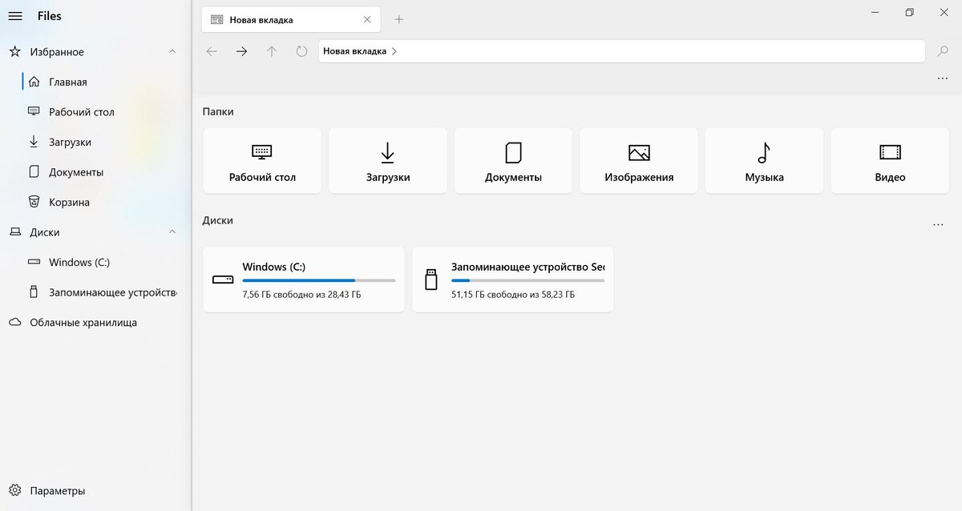Collapse the Диски sidebar section chevron

coord(172,232)
